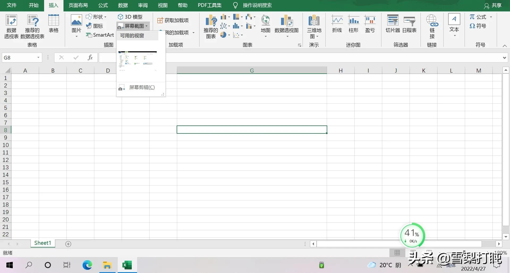Insert a SmartArt graphic
The width and height of the screenshot is (510, 273).
[100, 35]
